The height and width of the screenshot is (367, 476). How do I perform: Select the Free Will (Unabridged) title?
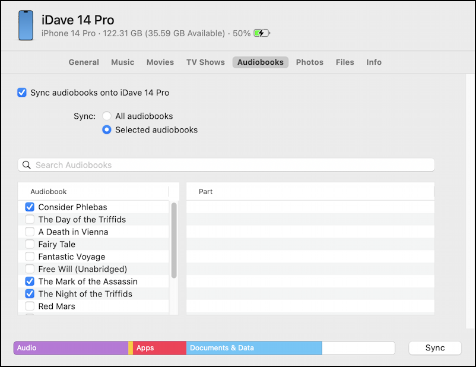(x=82, y=269)
